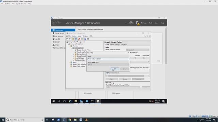Switch to the Settings tab
This screenshot has height=122, width=218.
(x=117, y=45)
